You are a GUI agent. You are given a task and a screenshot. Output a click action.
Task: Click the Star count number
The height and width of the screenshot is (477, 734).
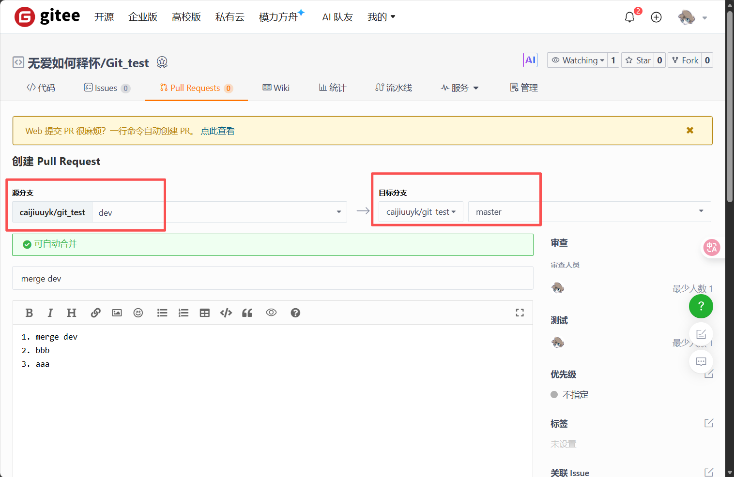(659, 60)
